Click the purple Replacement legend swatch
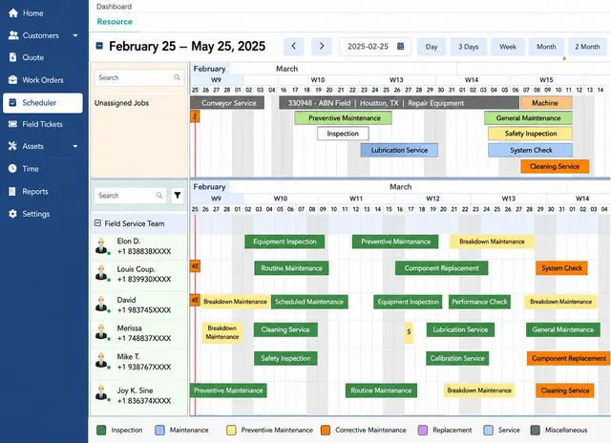 click(x=423, y=431)
